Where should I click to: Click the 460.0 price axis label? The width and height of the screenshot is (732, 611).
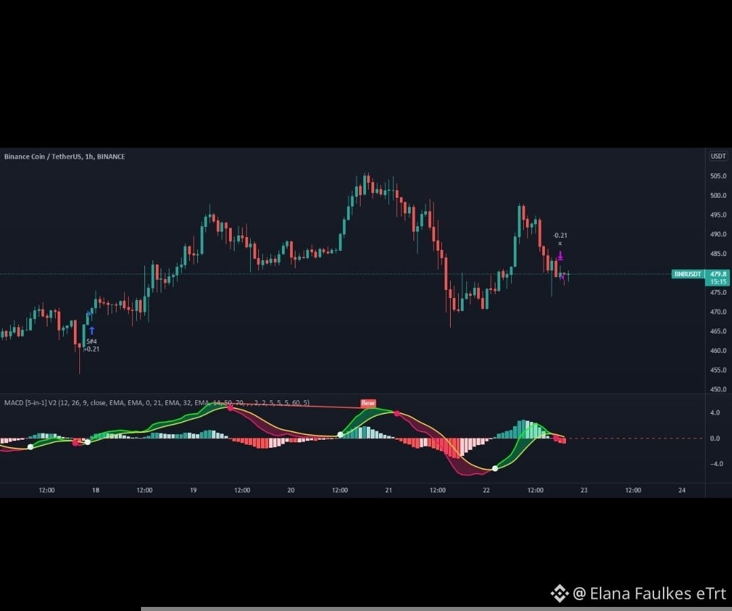[x=718, y=350]
